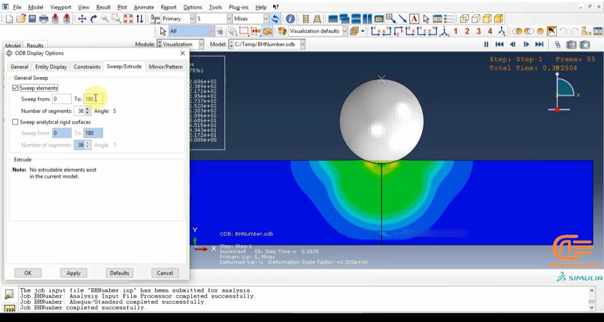
Task: Check Sweep analytical rigid surfaces
Action: coord(16,122)
